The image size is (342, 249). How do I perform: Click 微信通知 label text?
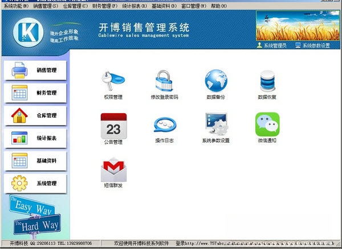pos(267,140)
